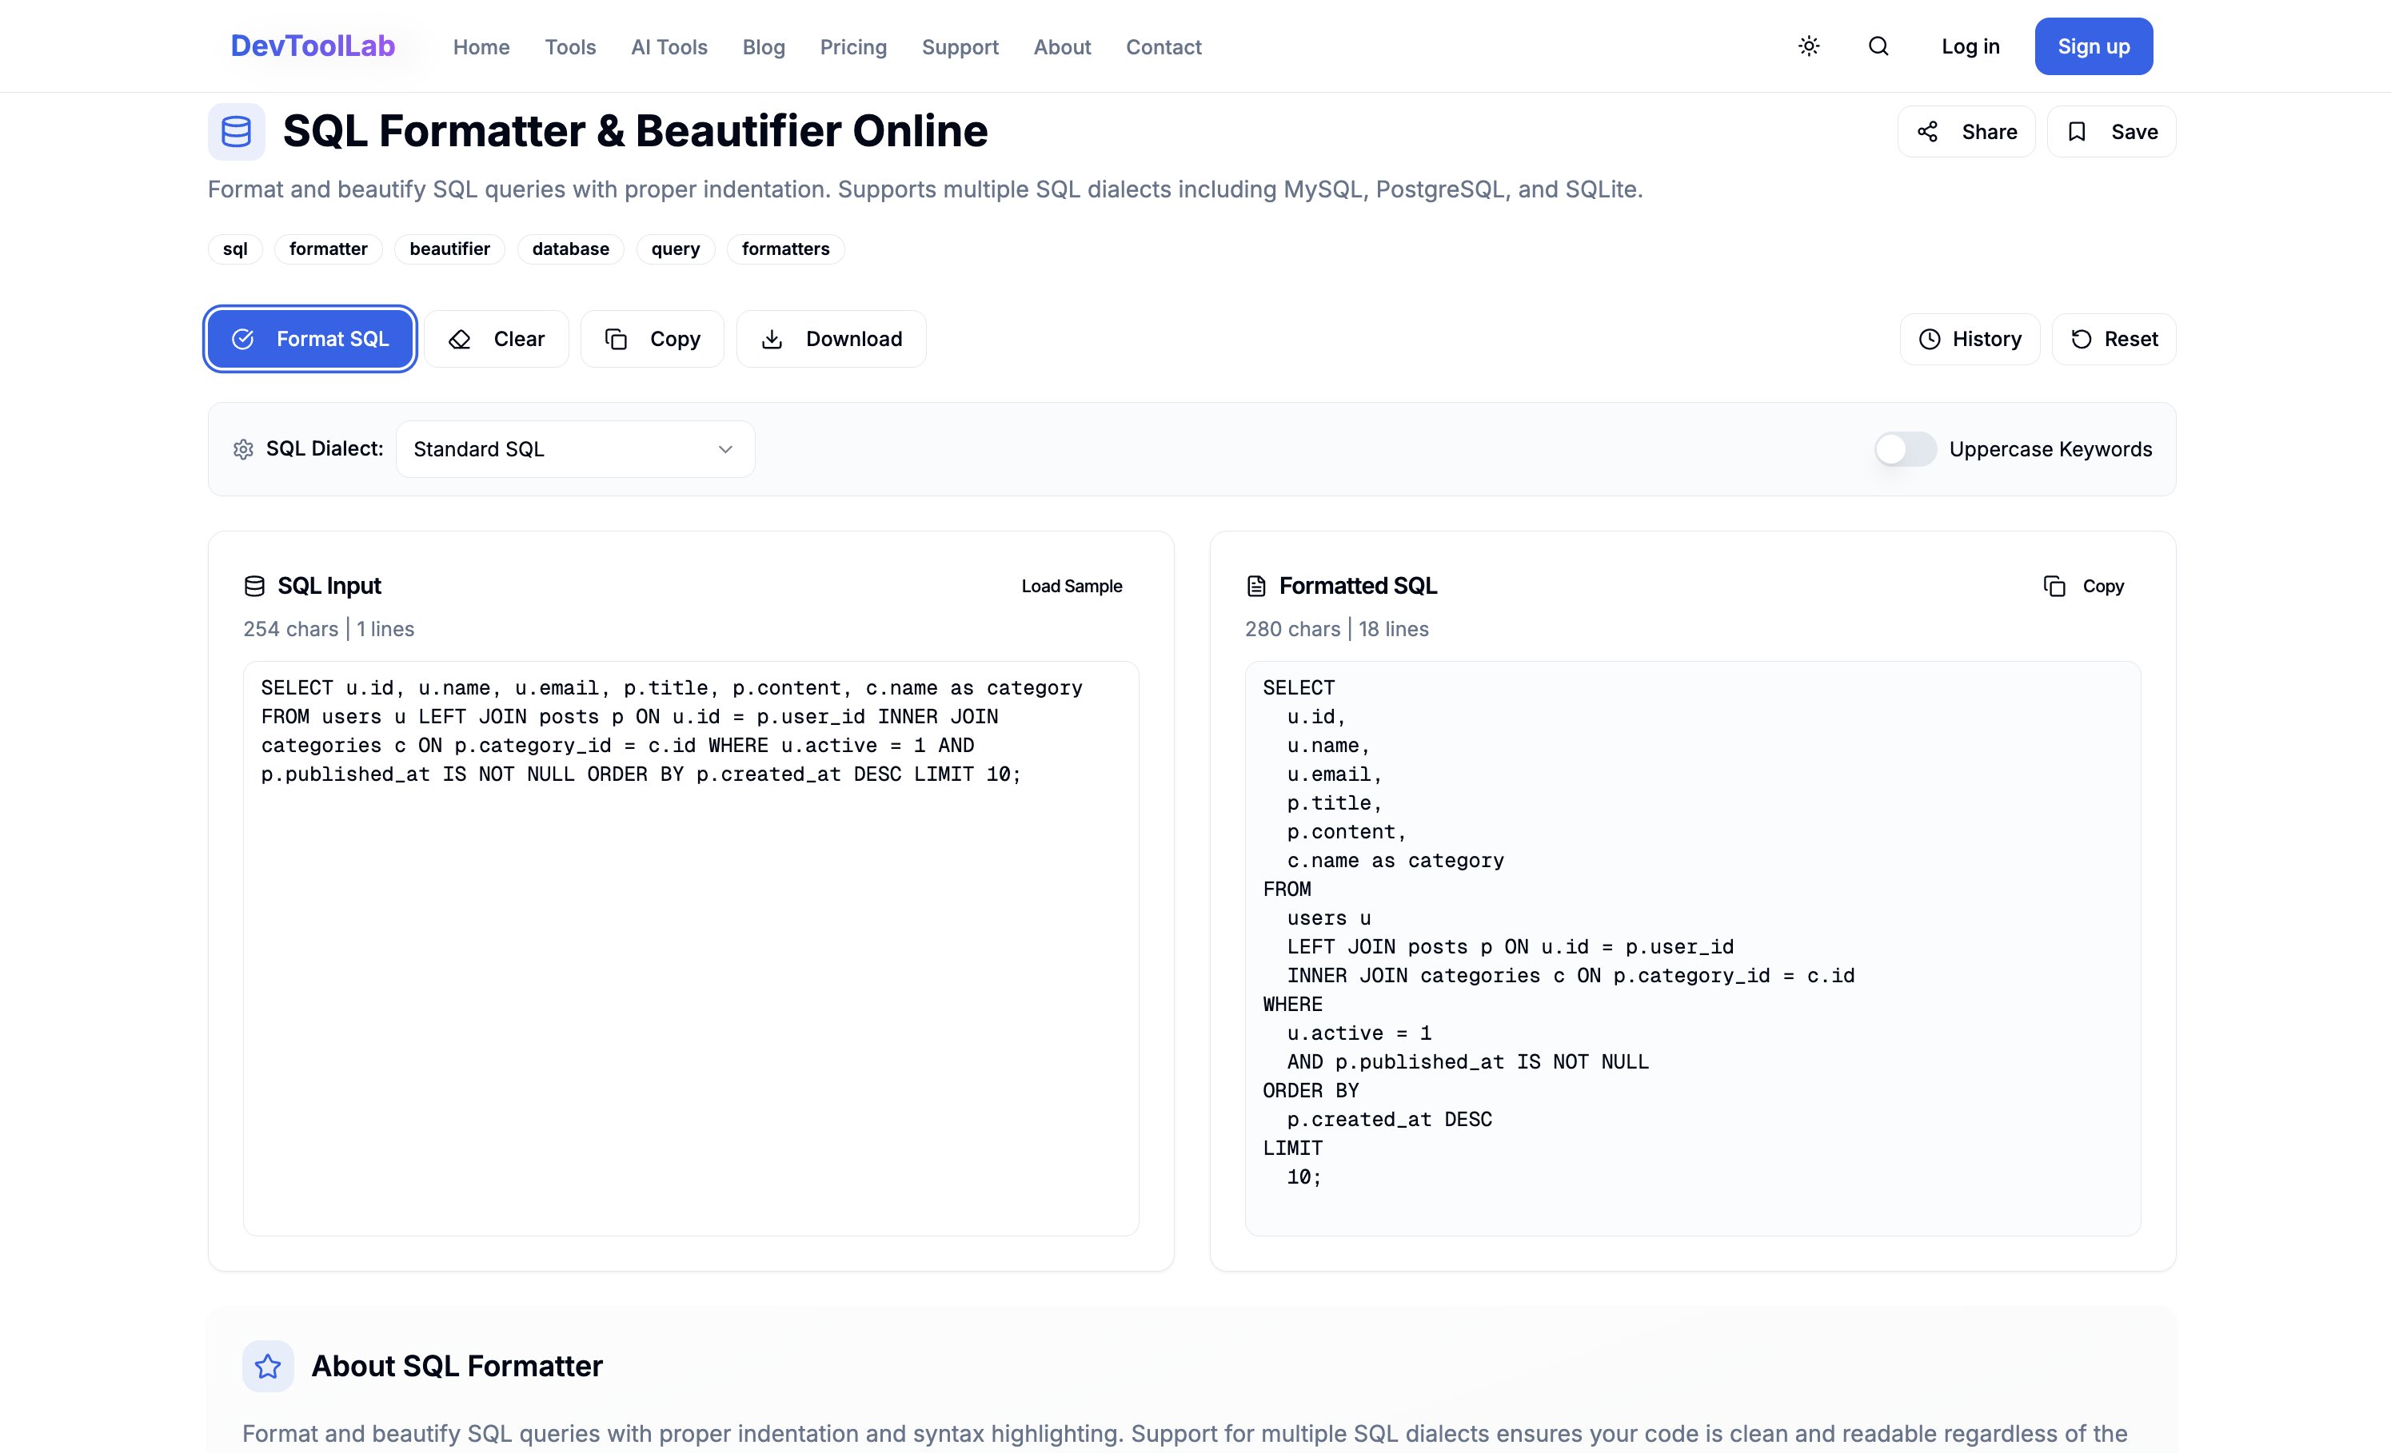Reset the formatter settings
This screenshot has width=2391, height=1453.
pos(2114,339)
